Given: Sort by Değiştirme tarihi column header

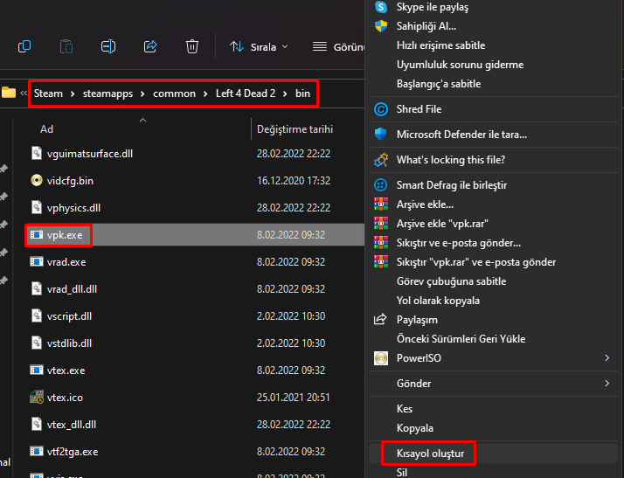Looking at the screenshot, I should click(295, 129).
